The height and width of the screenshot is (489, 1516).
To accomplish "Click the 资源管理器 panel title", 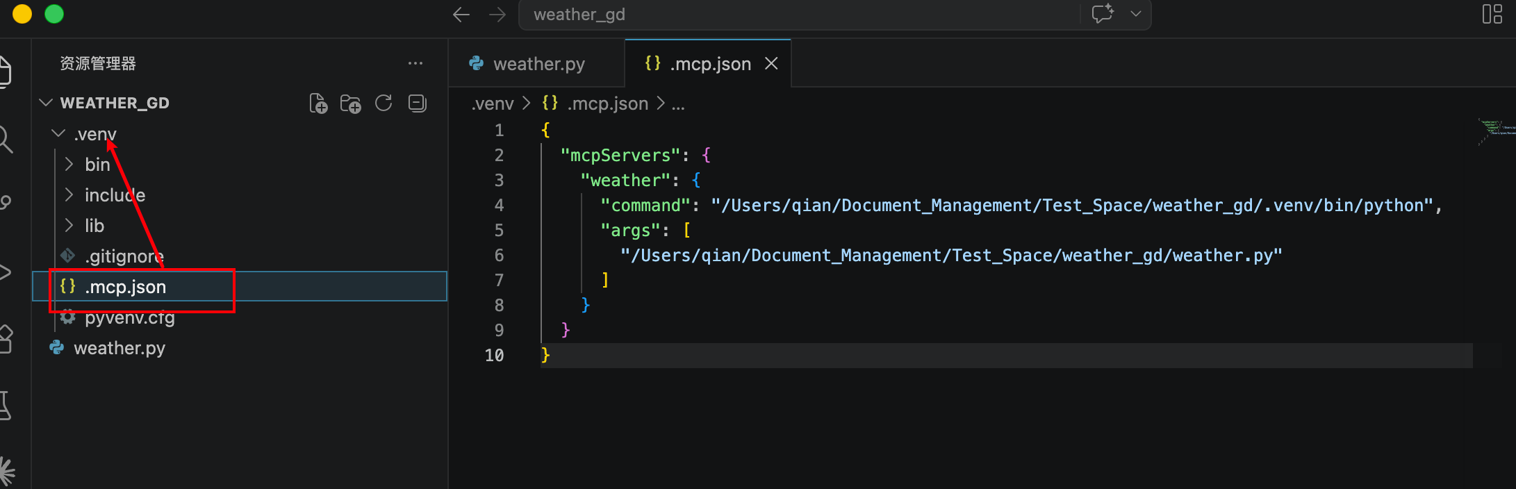I will (98, 63).
